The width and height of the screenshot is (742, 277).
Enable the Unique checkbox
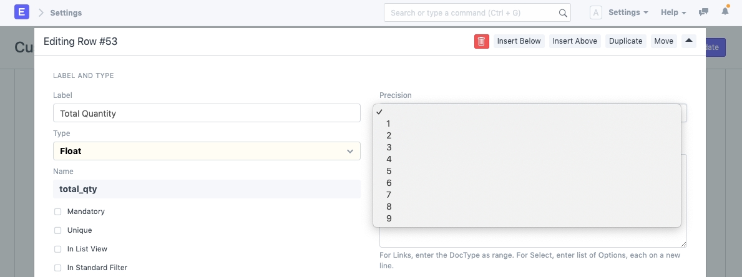pos(58,231)
